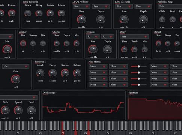Image resolution: width=182 pixels, height=135 pixels.
Task: Open the blank dropdown above Pitch and Spread
Action: (x=18, y=97)
